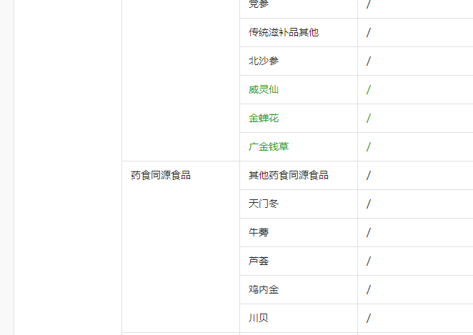Image resolution: width=473 pixels, height=335 pixels.
Task: Click the slash next to 天门冬
Action: point(368,204)
